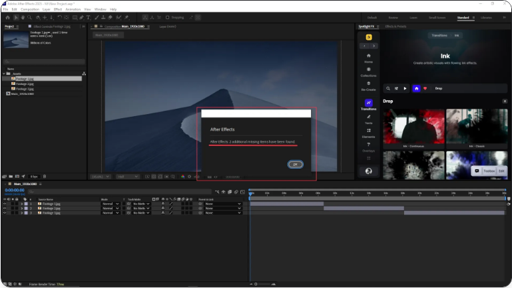Image resolution: width=512 pixels, height=288 pixels.
Task: Open blend Mode dropdown for layer 1
Action: click(x=111, y=204)
